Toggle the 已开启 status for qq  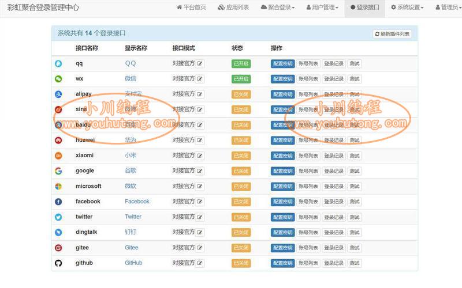tap(241, 63)
